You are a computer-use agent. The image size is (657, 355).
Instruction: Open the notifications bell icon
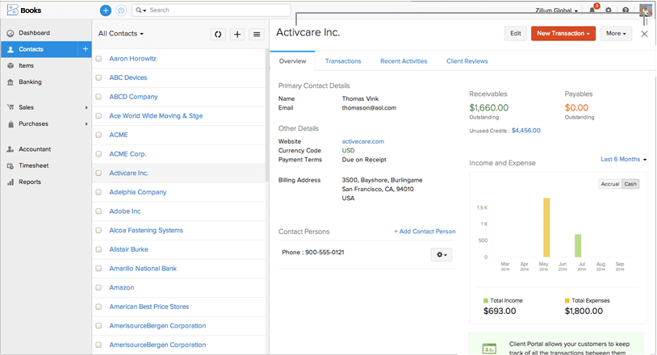(592, 10)
